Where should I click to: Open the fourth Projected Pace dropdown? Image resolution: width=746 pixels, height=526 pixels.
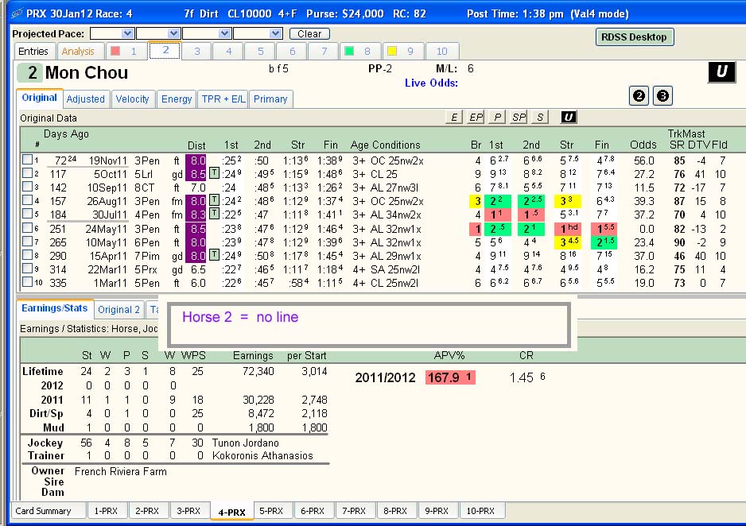point(275,33)
